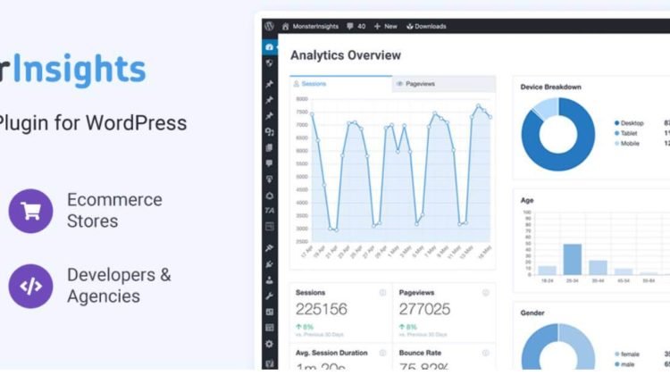
Task: Click the Gender chart title
Action: point(532,313)
